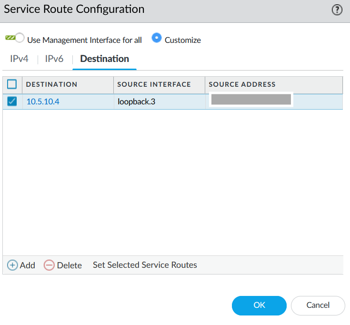350x325 pixels.
Task: Click the Source Interface column header
Action: pos(154,84)
